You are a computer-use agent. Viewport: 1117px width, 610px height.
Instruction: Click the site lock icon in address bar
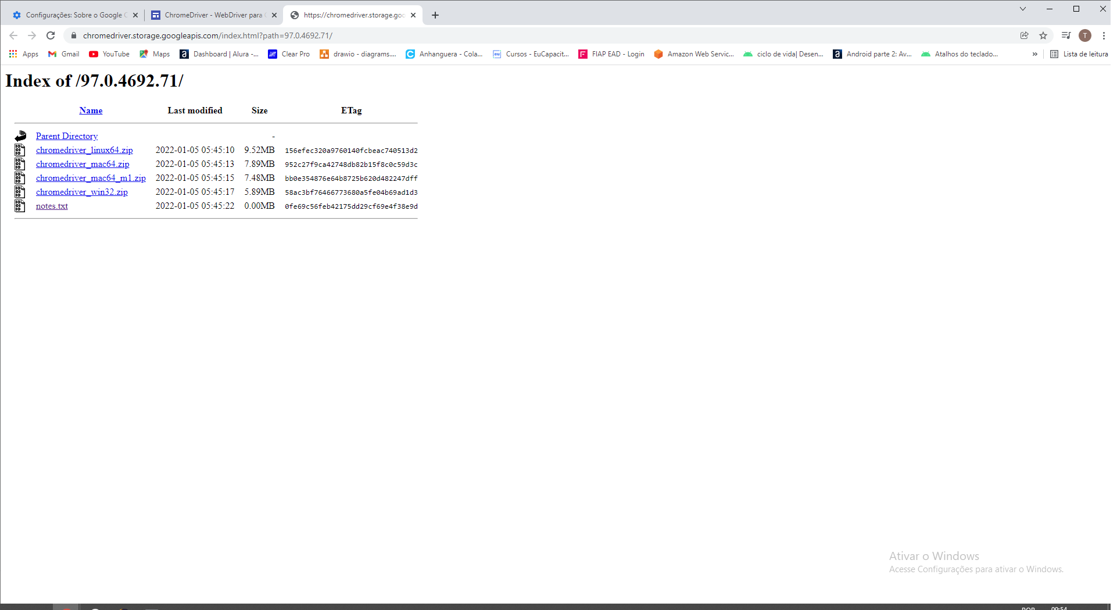[x=74, y=35]
